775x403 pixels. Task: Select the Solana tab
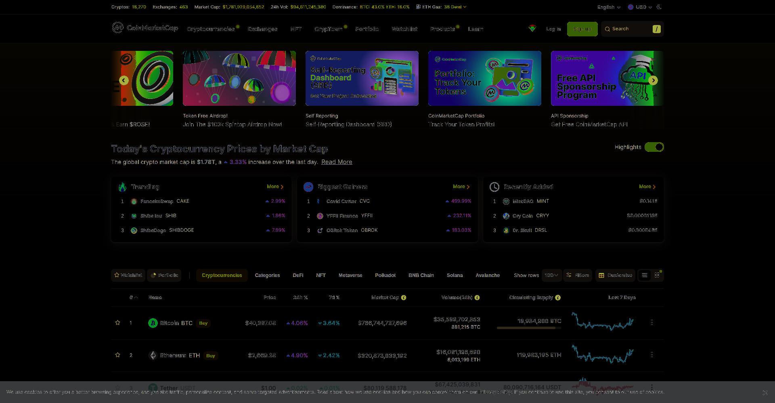[455, 275]
